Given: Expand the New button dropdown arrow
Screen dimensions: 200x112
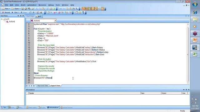Looking at the screenshot, I should coord(10,9).
